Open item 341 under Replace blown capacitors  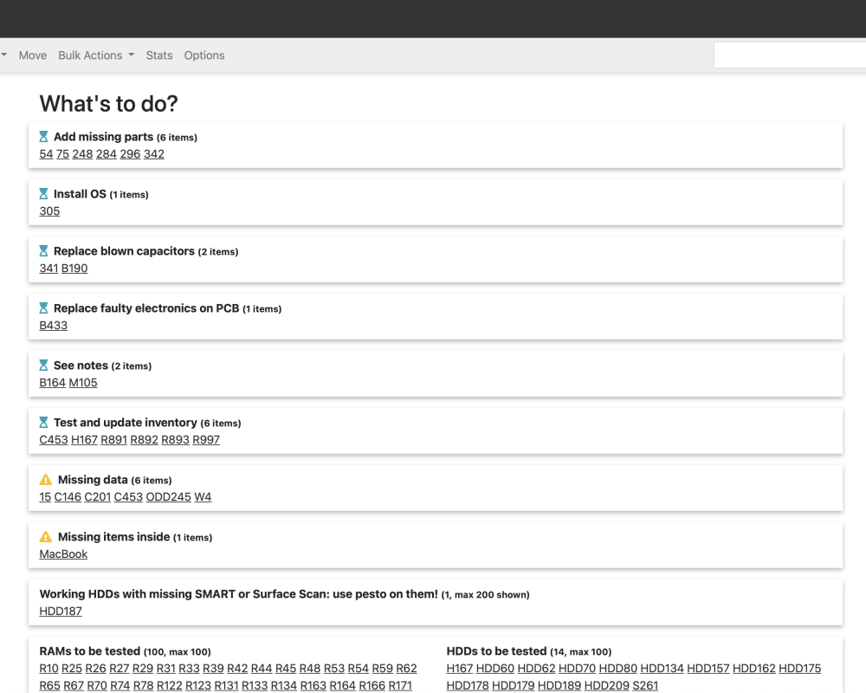coord(48,268)
